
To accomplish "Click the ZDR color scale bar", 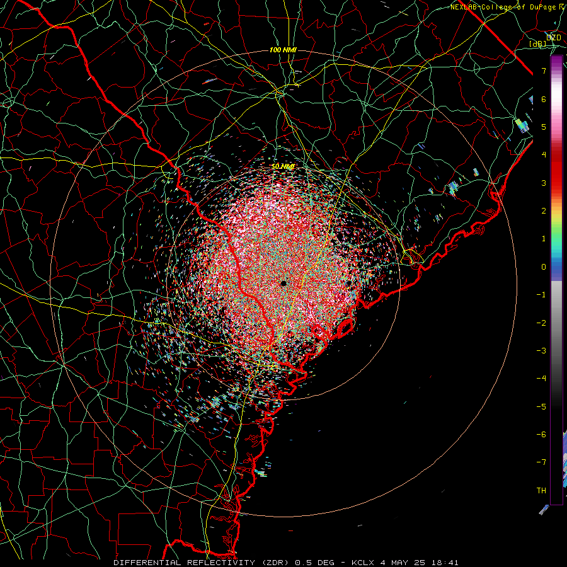I will [556, 280].
